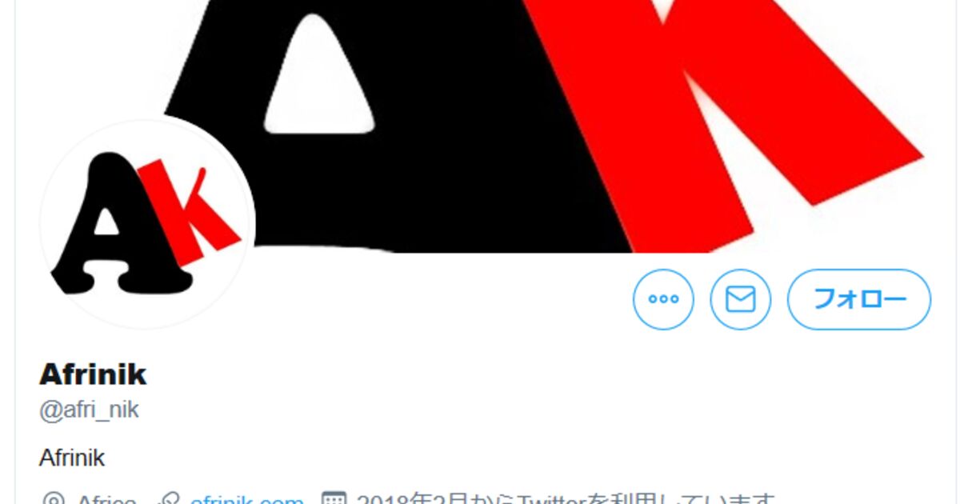View the AK header banner image

point(544,126)
